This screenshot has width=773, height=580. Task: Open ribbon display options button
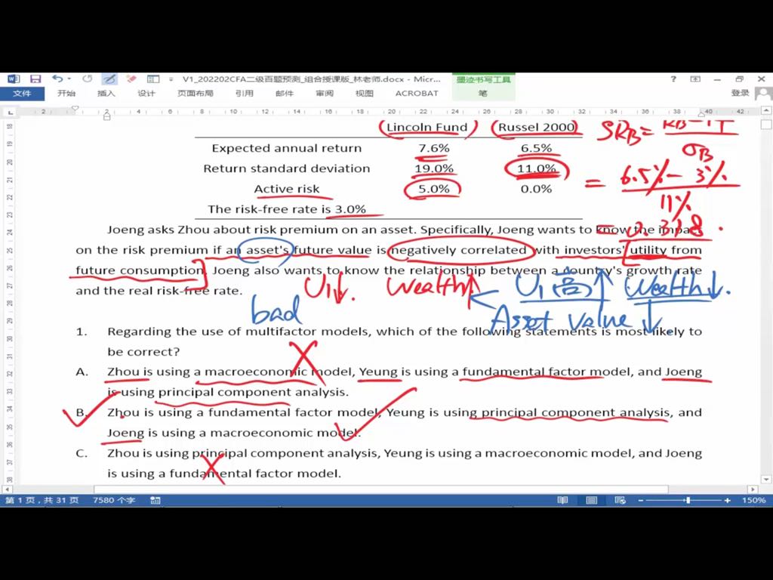(695, 79)
